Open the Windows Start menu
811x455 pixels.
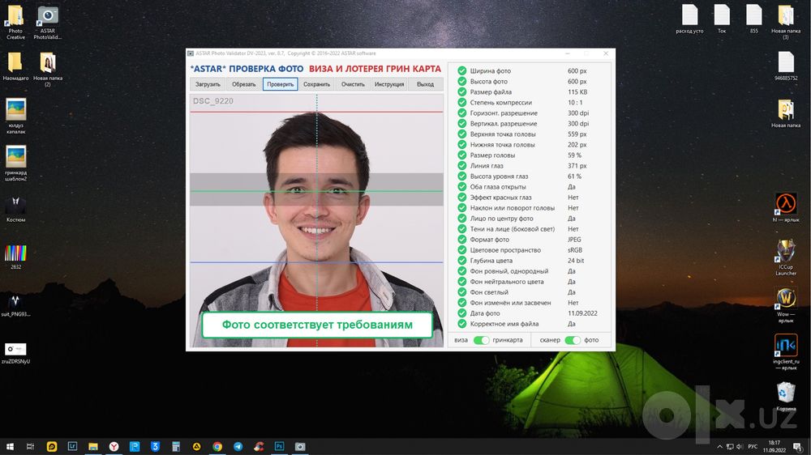click(x=10, y=447)
